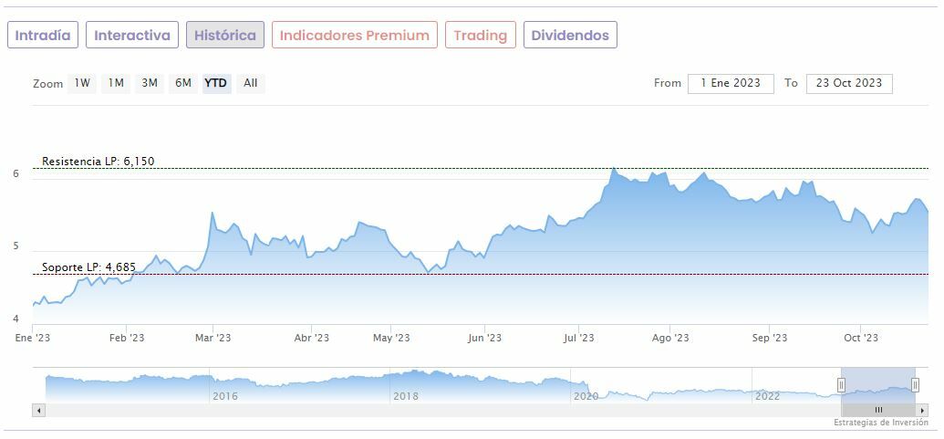
Task: Select the 1W zoom range
Action: [82, 83]
